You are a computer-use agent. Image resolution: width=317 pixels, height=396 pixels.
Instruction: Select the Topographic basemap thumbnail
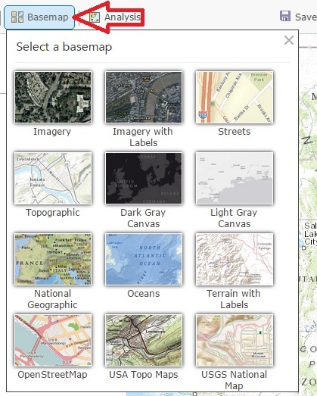coord(53,178)
